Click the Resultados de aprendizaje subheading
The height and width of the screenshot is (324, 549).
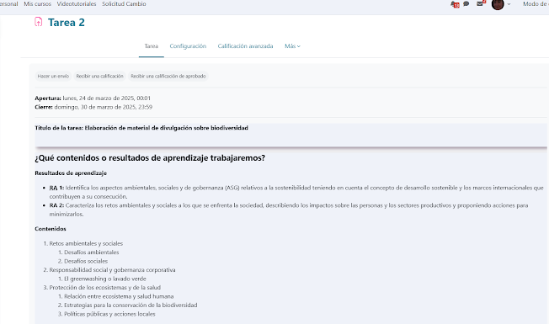tap(71, 173)
